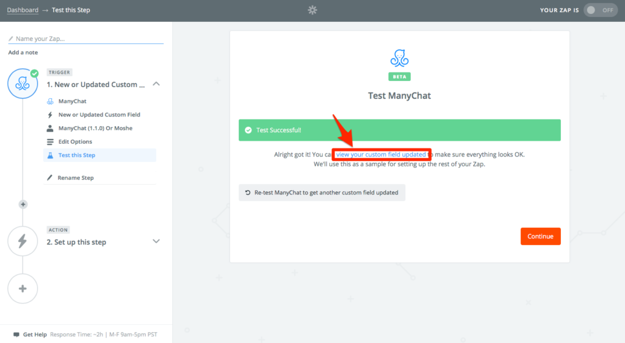This screenshot has height=343, width=625.
Task: Click the ManyChat trigger circle icon
Action: click(x=23, y=83)
